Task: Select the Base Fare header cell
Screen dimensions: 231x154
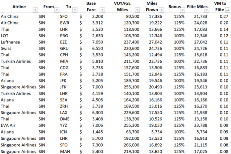Action: [x=91, y=7]
